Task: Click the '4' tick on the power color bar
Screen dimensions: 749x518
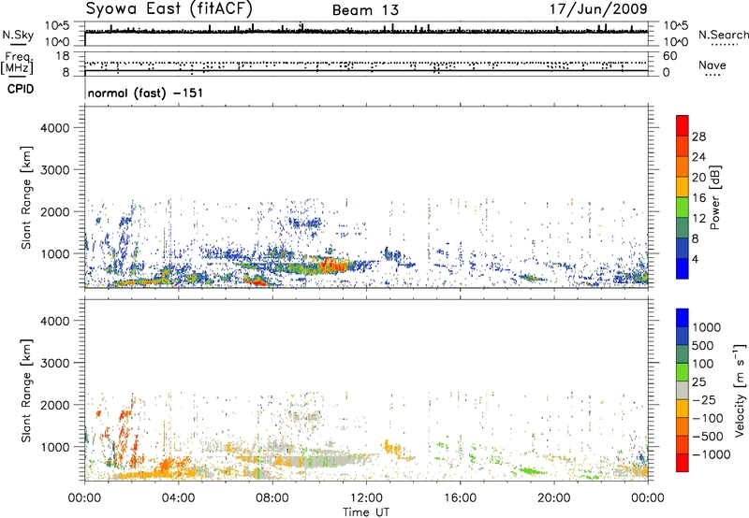Action: 695,259
